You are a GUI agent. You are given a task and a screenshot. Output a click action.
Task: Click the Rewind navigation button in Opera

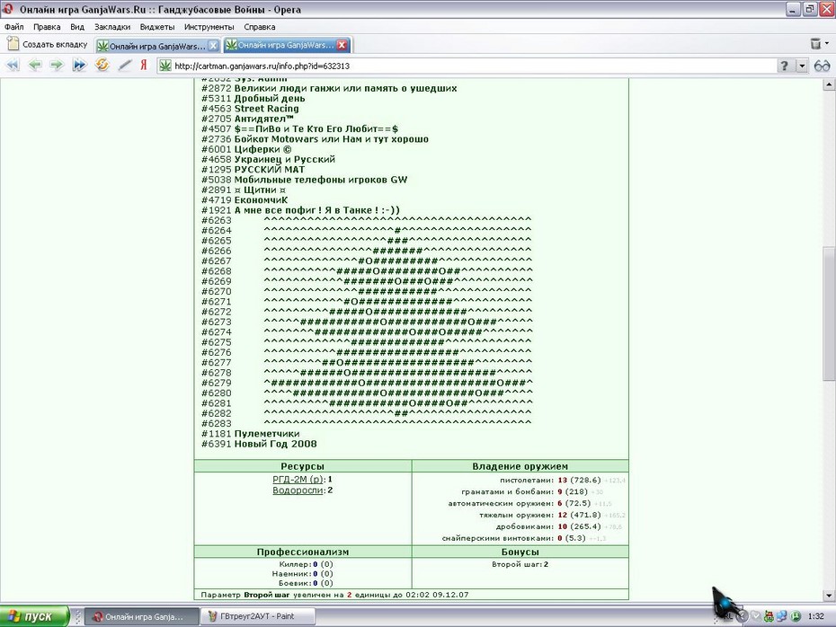(x=12, y=65)
